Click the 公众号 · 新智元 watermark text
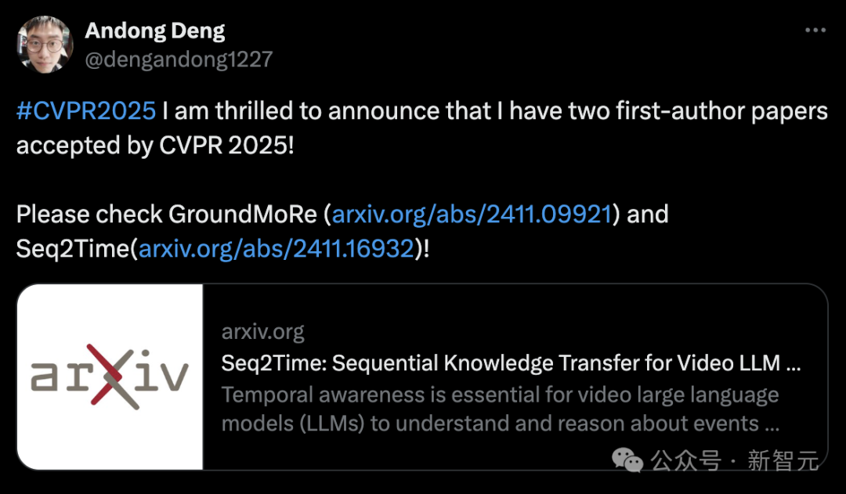 734,460
